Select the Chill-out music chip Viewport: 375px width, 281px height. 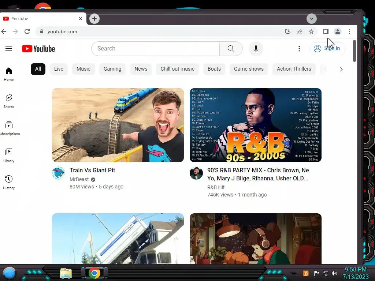coord(178,69)
